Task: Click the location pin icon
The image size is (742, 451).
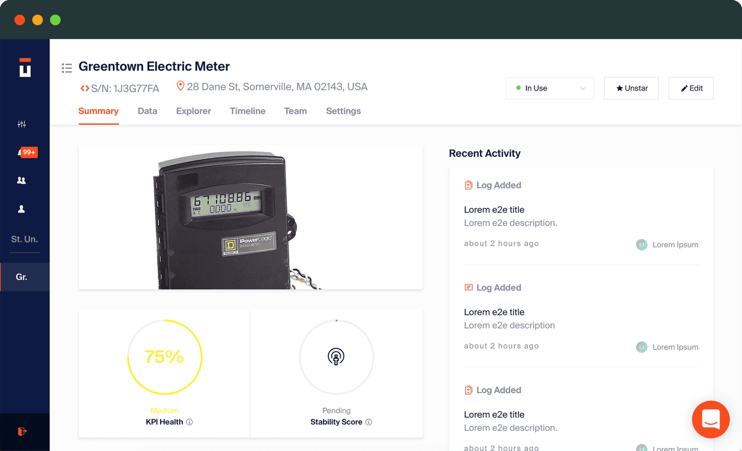Action: [x=180, y=86]
